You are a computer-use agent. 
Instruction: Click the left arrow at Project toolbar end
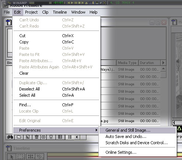[77, 137]
